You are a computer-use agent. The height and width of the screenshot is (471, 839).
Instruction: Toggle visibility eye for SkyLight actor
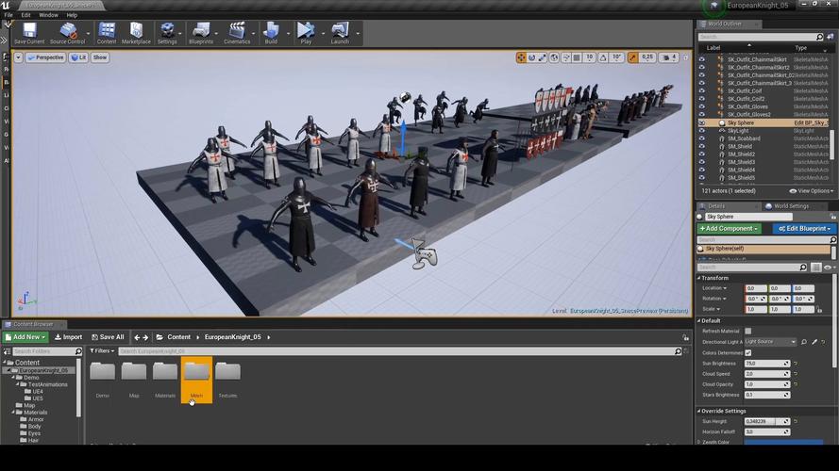(701, 131)
